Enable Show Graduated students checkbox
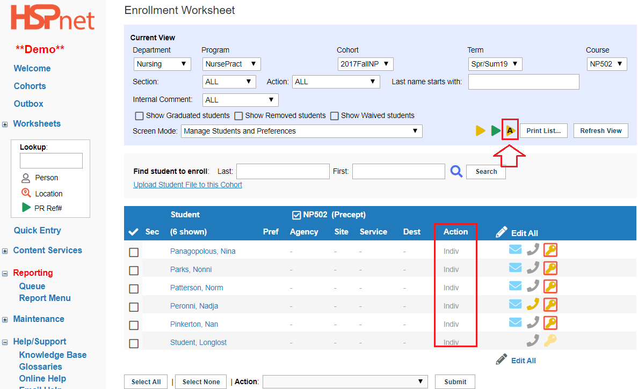 tap(139, 116)
